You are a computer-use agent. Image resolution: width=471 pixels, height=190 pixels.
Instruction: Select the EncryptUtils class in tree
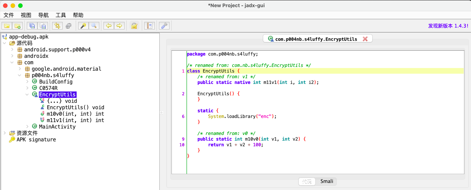point(57,95)
